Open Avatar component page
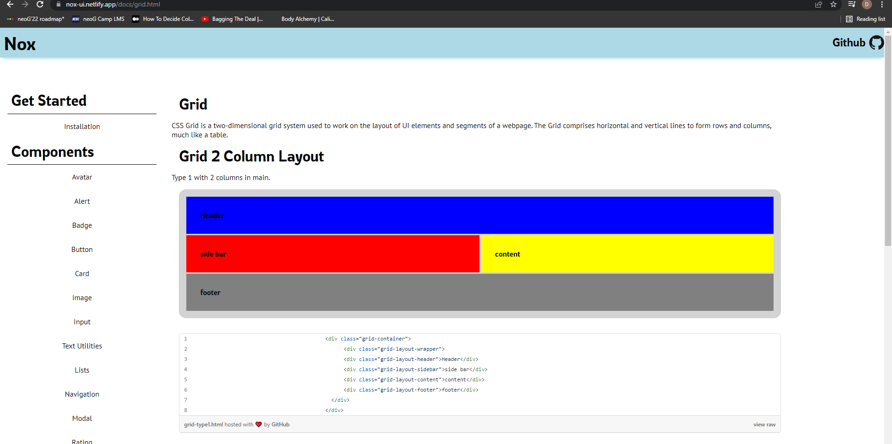This screenshot has width=892, height=444. (x=82, y=177)
